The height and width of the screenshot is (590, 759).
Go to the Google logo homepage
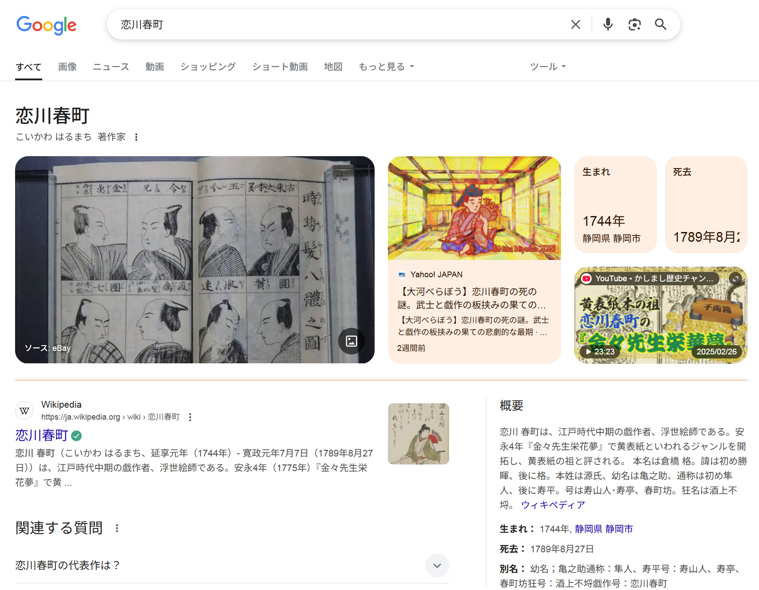pos(47,25)
